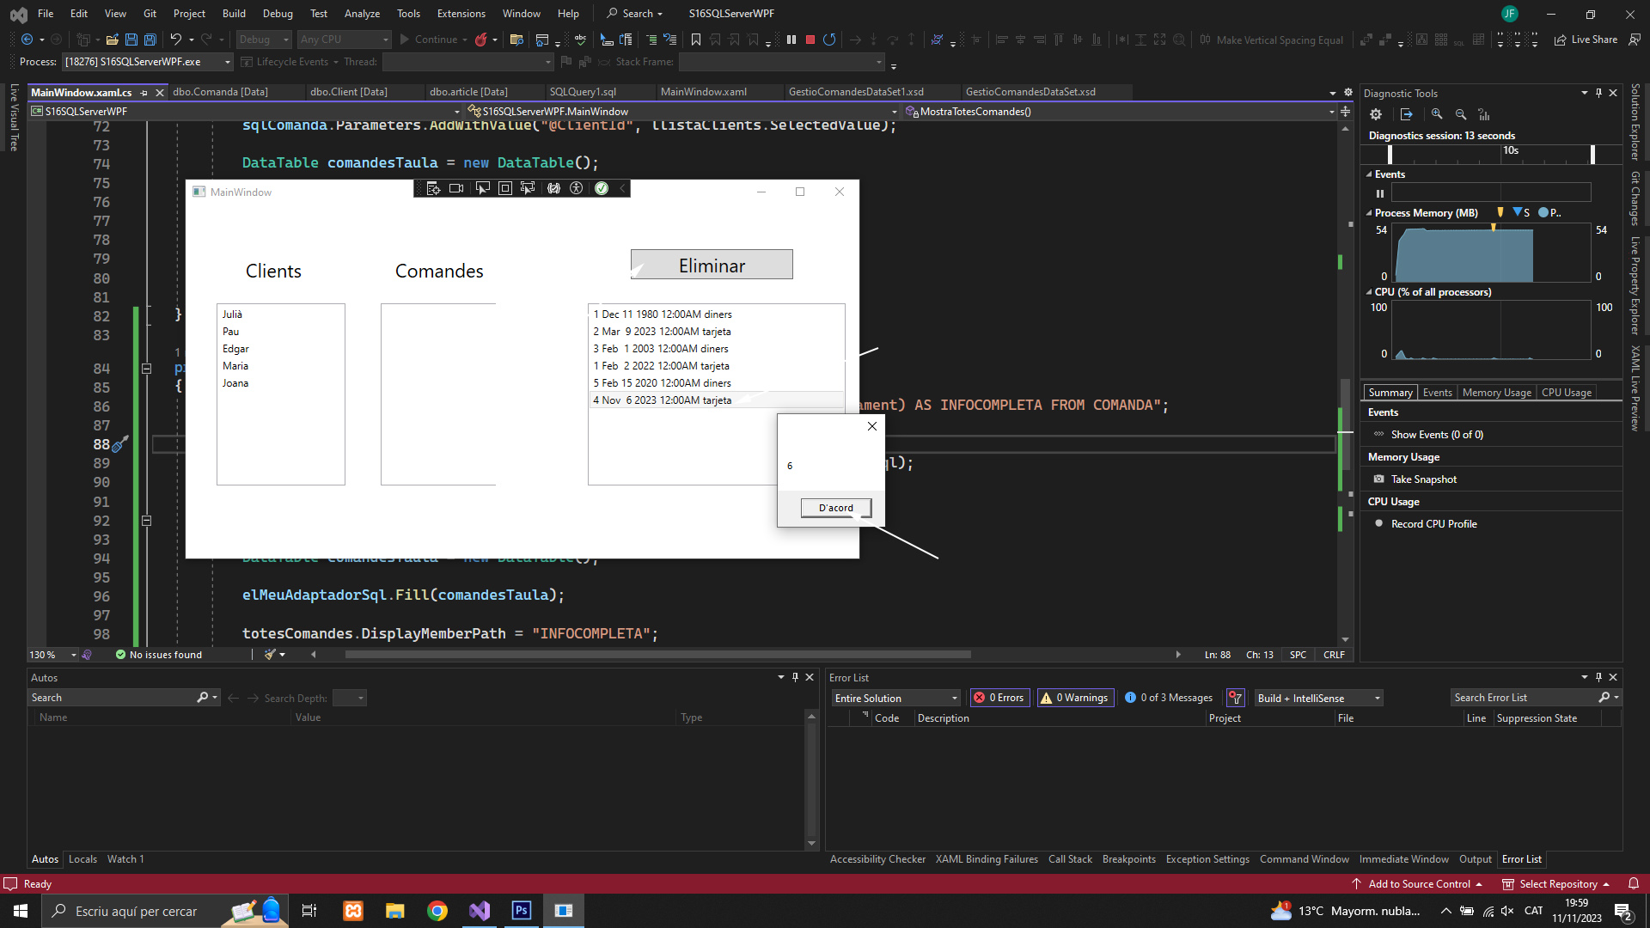1650x928 pixels.
Task: Click the Break All pause icon
Action: 791,40
